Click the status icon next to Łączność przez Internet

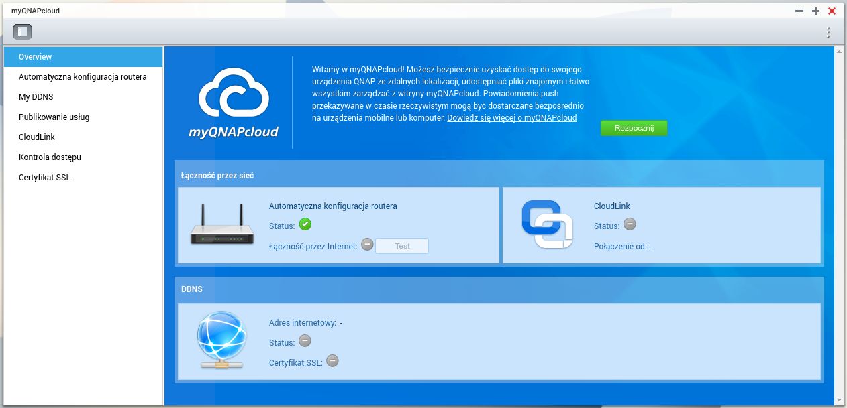[x=367, y=245]
